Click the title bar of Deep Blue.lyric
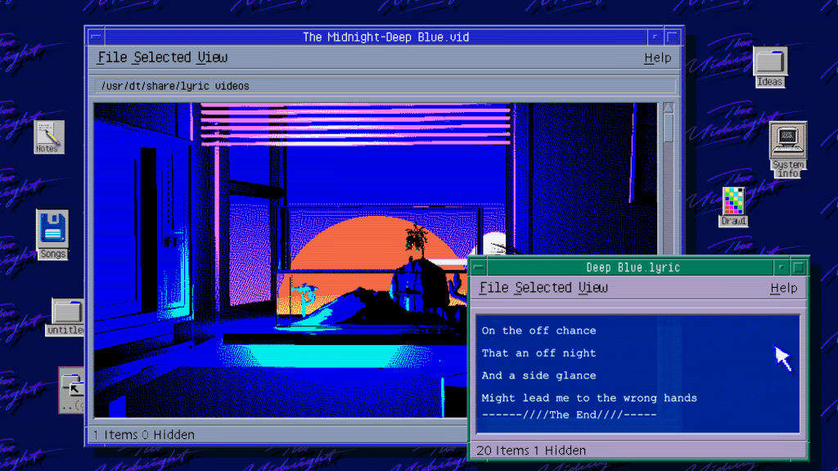The width and height of the screenshot is (838, 471). 631,267
